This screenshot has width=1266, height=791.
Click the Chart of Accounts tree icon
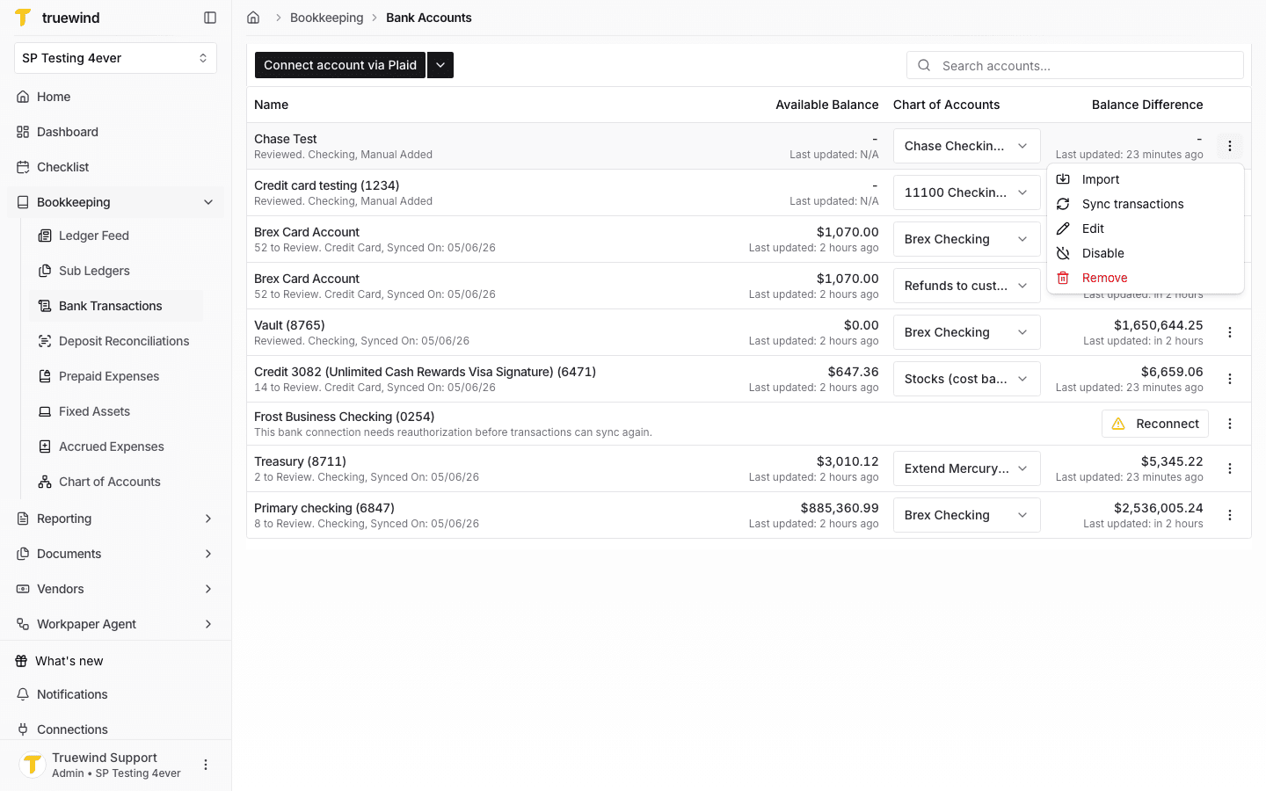(45, 482)
